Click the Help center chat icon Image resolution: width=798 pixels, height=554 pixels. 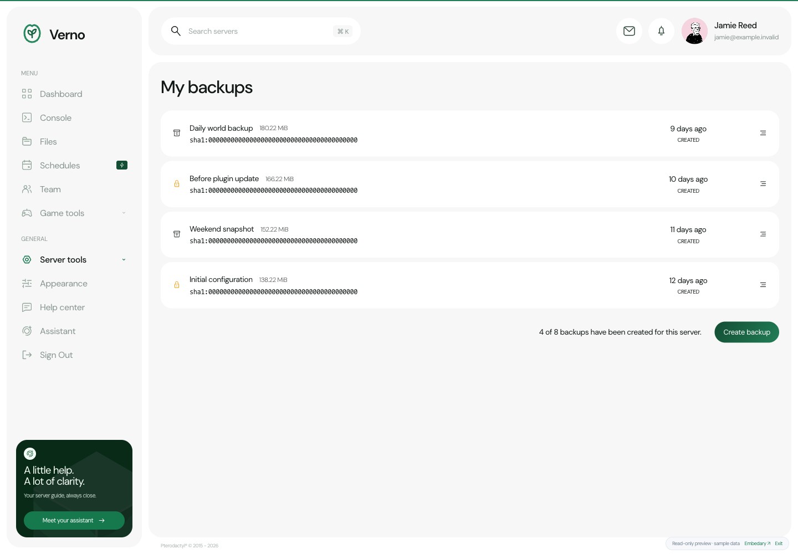pyautogui.click(x=27, y=307)
